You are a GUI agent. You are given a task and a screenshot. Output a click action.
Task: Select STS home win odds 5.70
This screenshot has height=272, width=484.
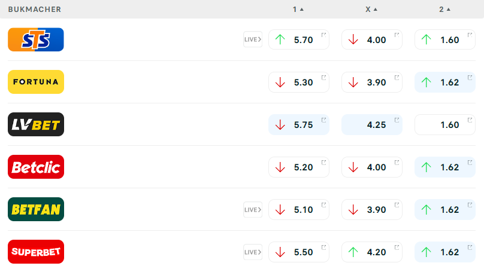(299, 39)
